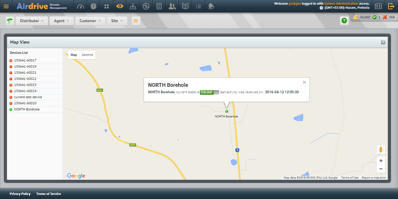The width and height of the screenshot is (398, 199).
Task: Open the document report icon
Action: [x=159, y=6]
